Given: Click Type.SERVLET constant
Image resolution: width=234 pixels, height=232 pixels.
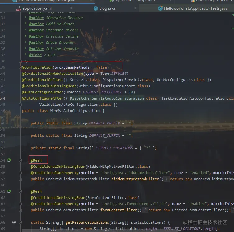Looking at the screenshot, I should coord(113,74).
